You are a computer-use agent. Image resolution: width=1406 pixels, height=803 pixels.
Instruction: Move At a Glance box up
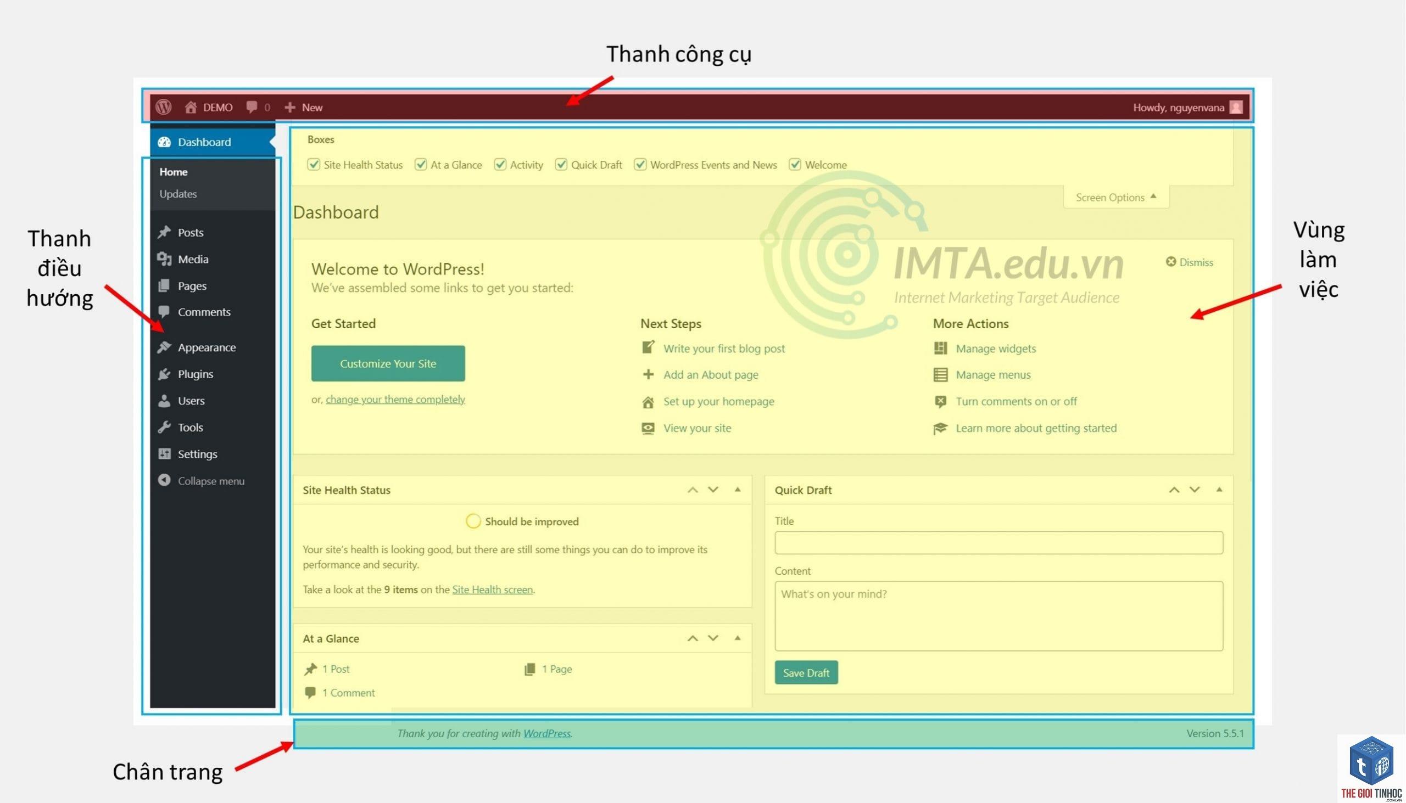click(x=693, y=638)
